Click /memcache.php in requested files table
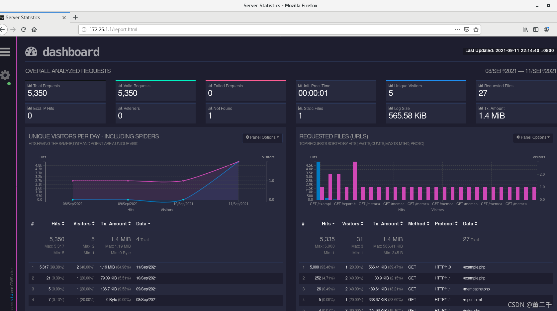Image resolution: width=557 pixels, height=311 pixels. point(476,289)
